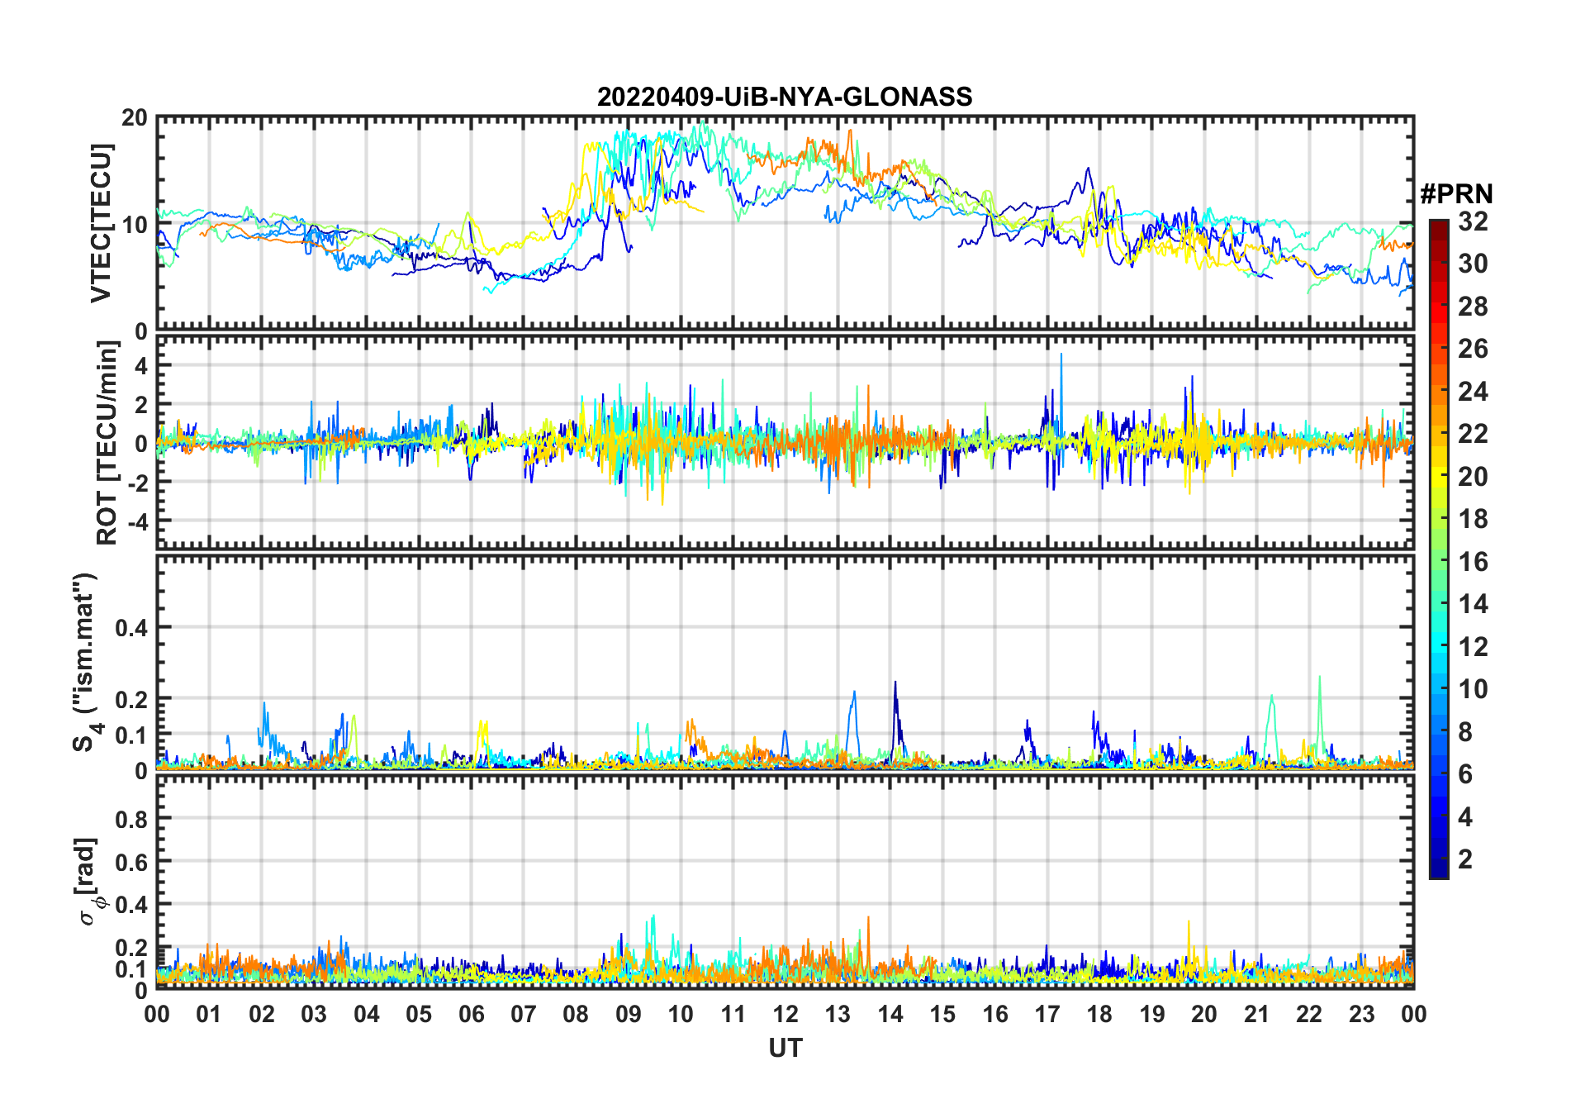
Task: Click the #PRN colorbar title
Action: point(1456,194)
